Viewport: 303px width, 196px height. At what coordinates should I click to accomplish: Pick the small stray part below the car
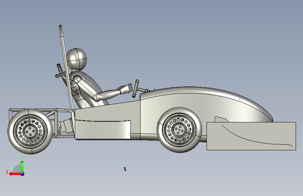[x=125, y=169]
